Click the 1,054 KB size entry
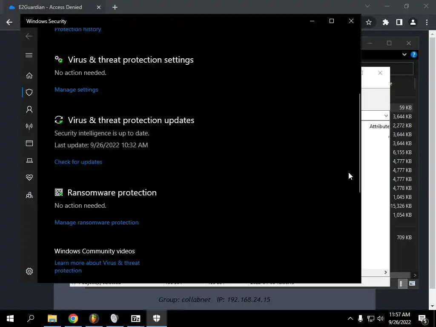The image size is (436, 327). (x=402, y=215)
